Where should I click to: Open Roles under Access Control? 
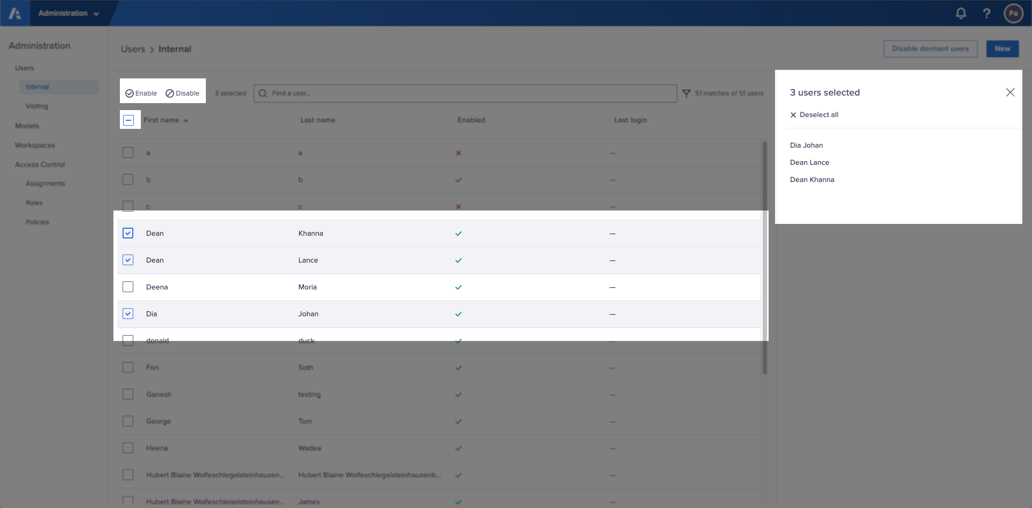(34, 202)
